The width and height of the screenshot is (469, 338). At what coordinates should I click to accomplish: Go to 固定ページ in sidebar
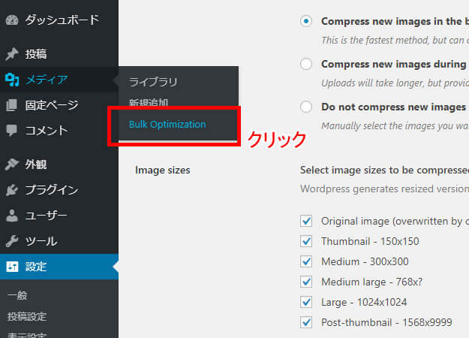(52, 105)
